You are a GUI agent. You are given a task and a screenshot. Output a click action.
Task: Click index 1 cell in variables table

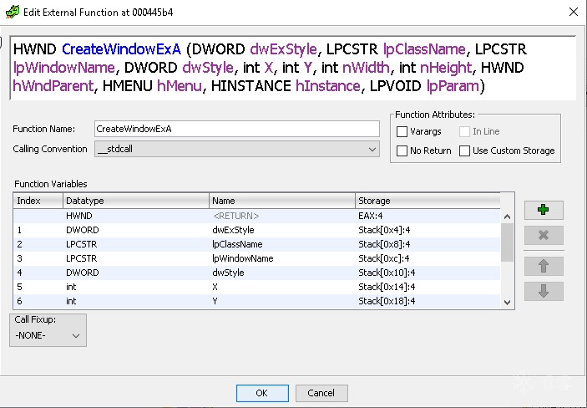pyautogui.click(x=38, y=230)
